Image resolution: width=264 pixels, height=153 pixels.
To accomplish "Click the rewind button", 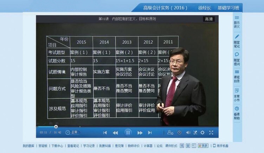I will pos(115,133).
